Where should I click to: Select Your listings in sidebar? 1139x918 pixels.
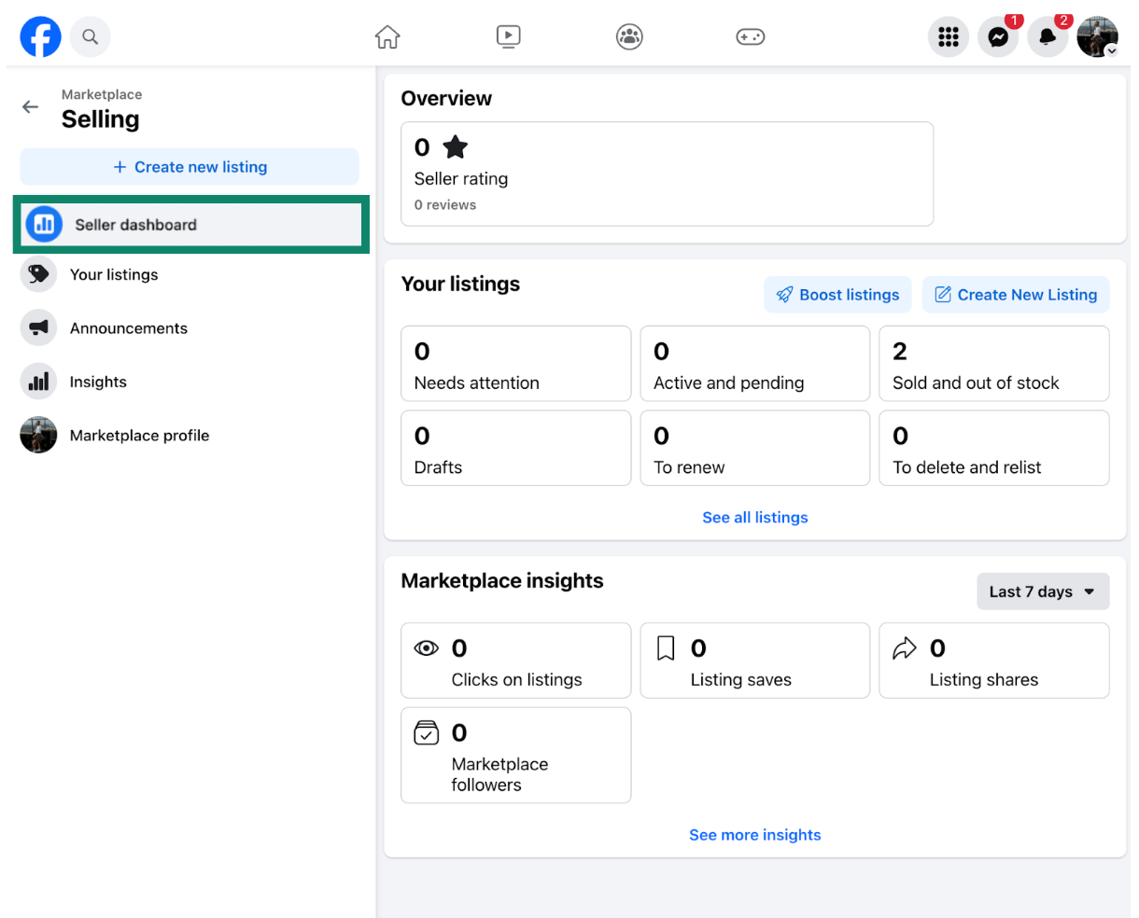click(x=114, y=275)
